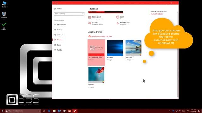Open the Windows Start menu

pos(3,111)
